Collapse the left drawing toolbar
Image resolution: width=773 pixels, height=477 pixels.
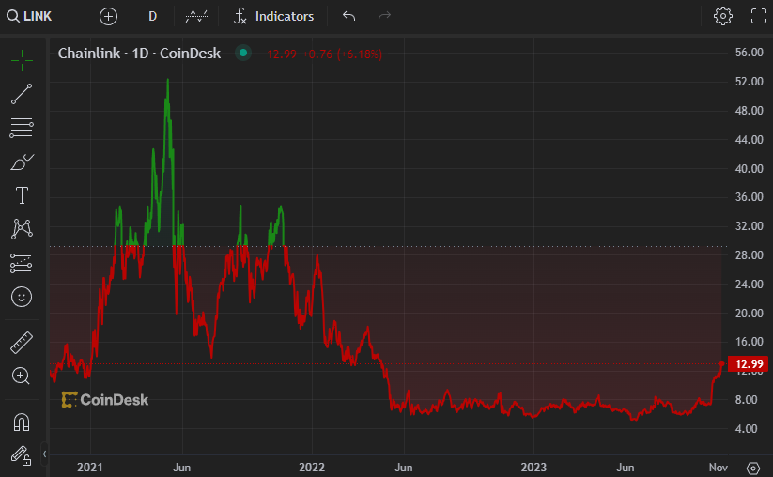coord(44,454)
